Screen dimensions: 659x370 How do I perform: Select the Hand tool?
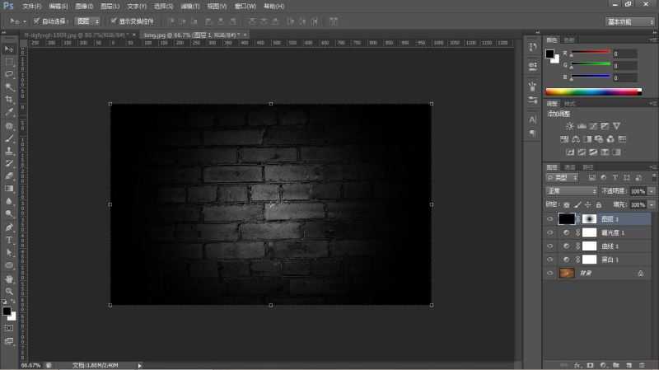coord(9,279)
